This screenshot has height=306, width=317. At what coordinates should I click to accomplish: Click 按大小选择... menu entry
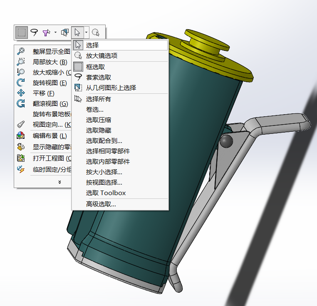121,172
